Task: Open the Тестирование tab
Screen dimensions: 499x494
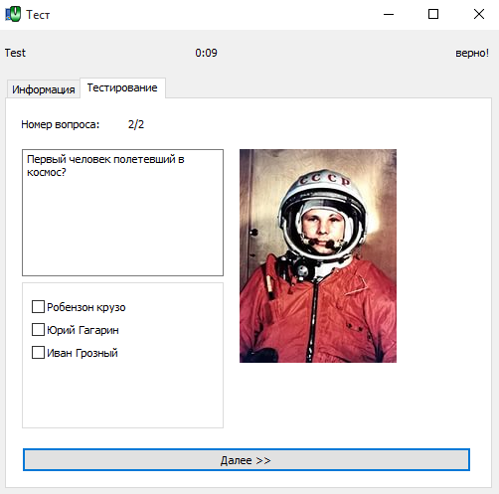Action: (122, 87)
